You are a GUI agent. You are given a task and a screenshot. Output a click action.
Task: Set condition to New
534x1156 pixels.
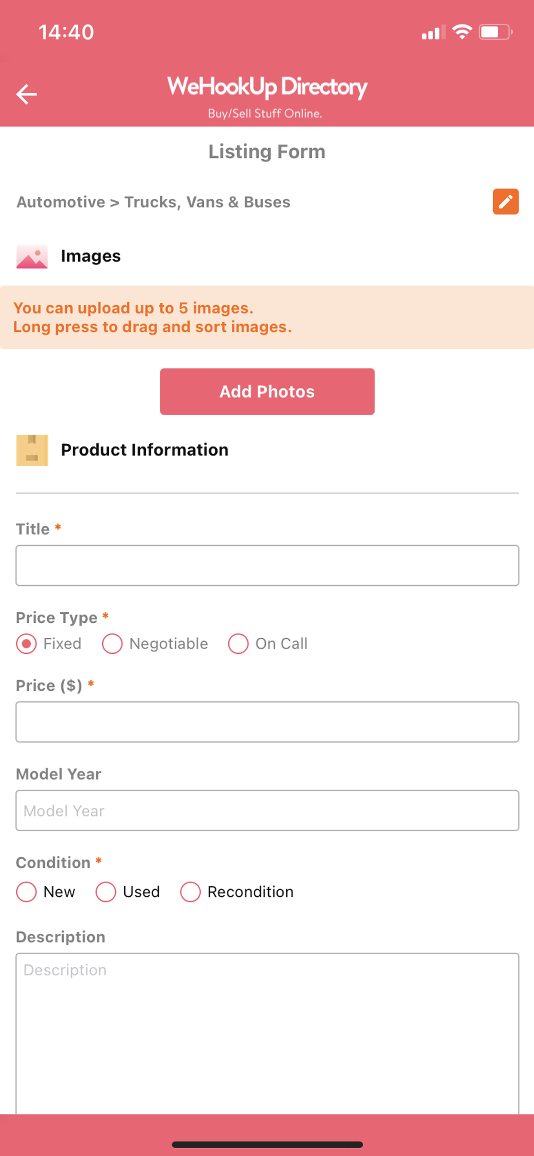tap(45, 892)
